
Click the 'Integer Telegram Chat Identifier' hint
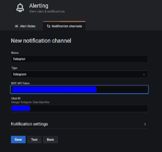click(x=31, y=102)
